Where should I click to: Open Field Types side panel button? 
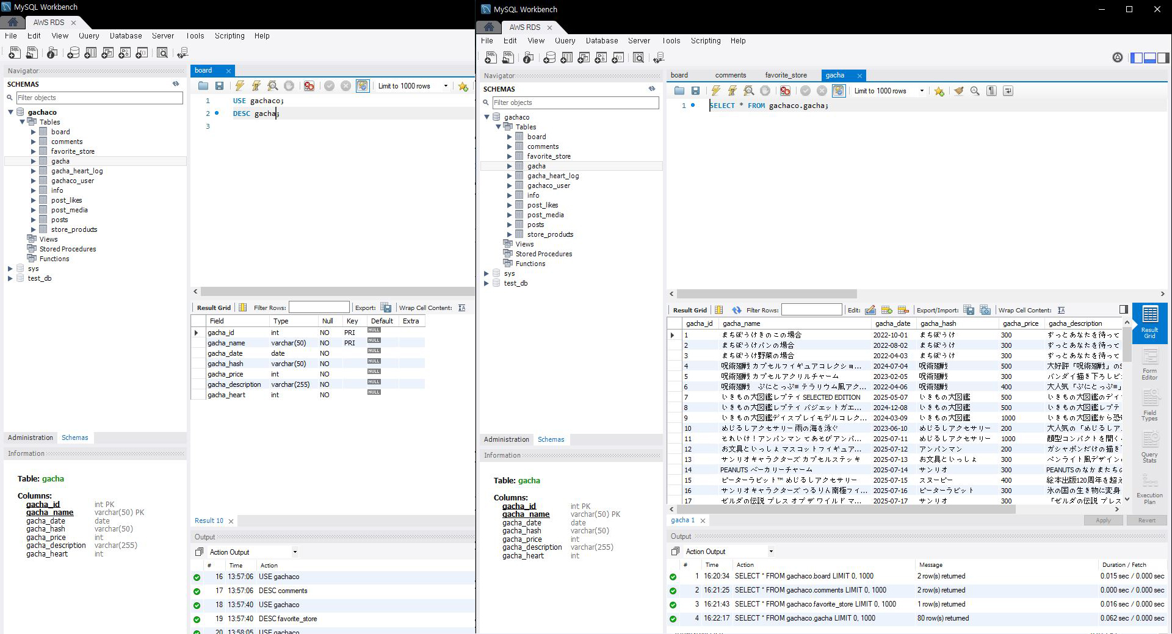coord(1149,405)
